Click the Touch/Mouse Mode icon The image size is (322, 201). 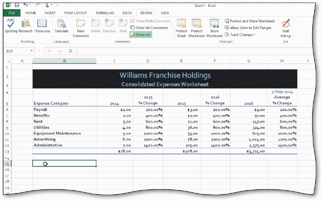[47, 5]
